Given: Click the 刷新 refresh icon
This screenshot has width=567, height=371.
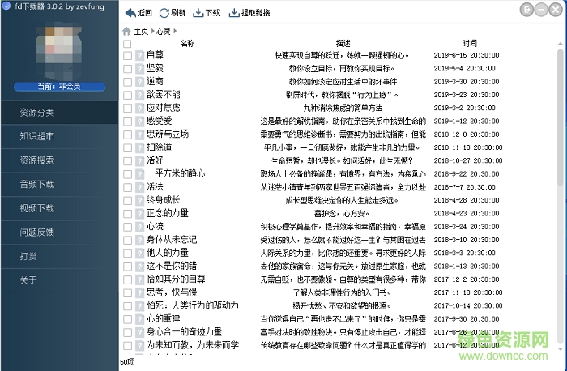Looking at the screenshot, I should tap(164, 13).
